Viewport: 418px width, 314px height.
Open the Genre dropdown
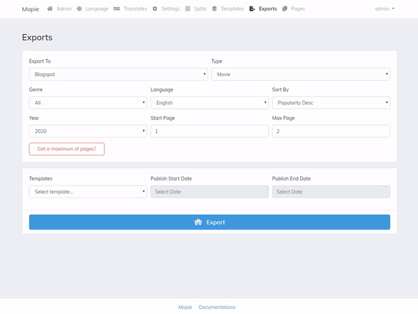pos(87,103)
